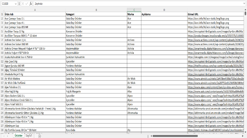Open the www.aak.com link in row 19
Viewport: 247px width, 138px height.
[x=216, y=92]
